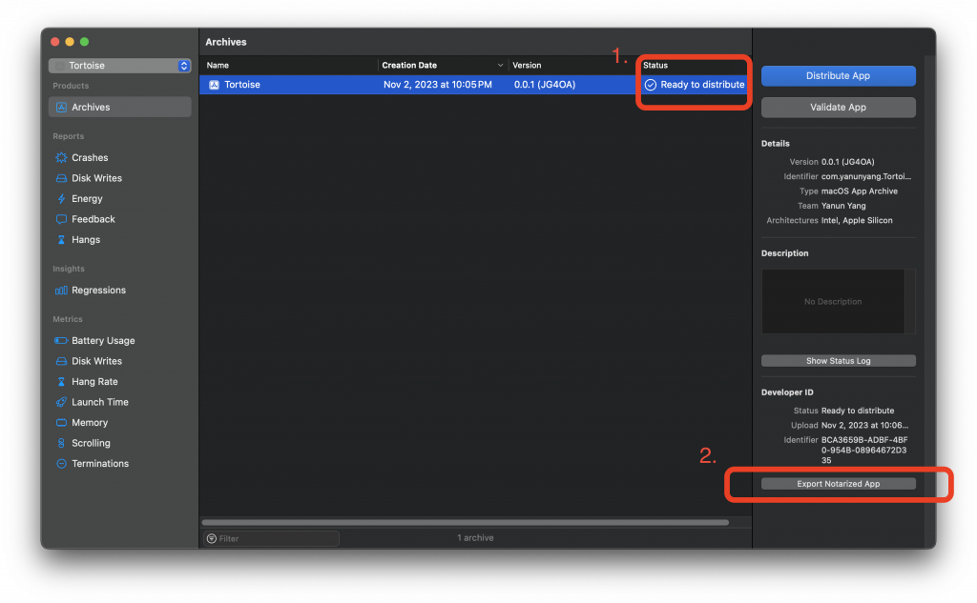Click the Battery Usage icon

61,340
